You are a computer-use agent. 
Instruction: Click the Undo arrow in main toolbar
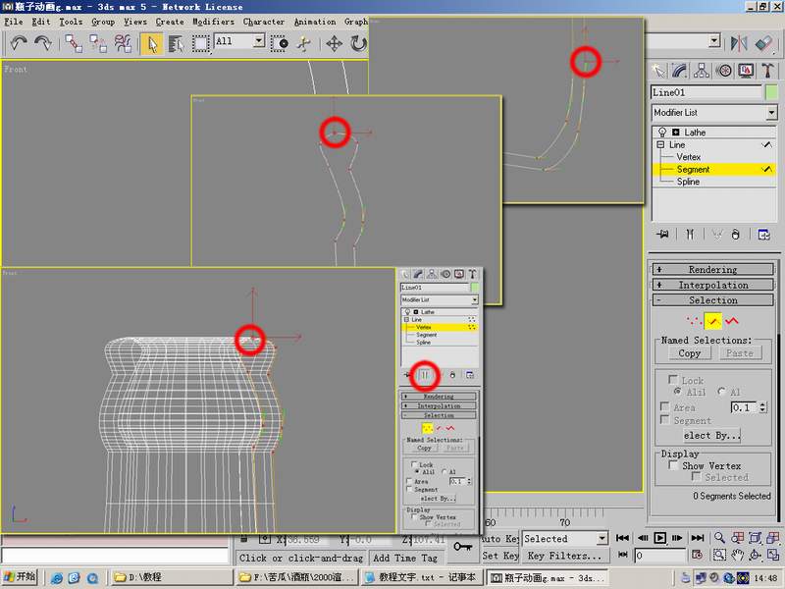(x=18, y=43)
